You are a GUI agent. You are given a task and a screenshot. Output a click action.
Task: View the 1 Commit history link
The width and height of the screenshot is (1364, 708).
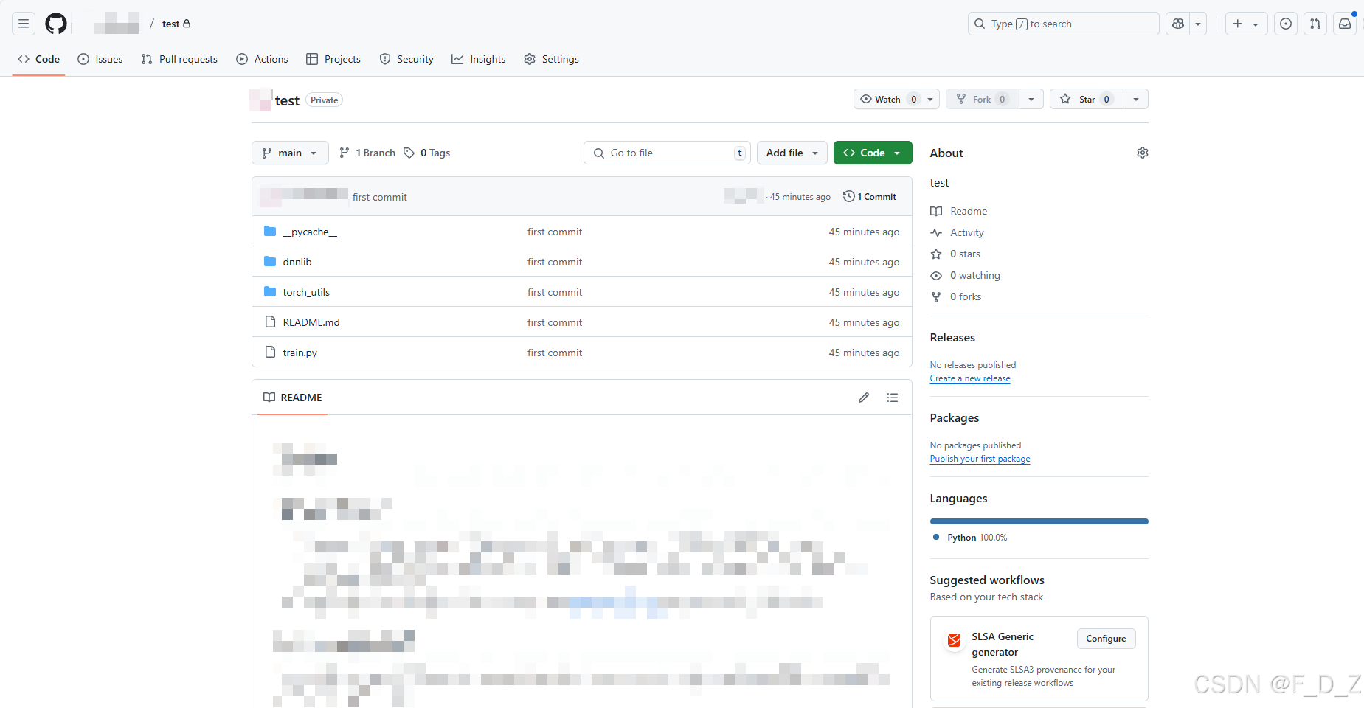pos(870,197)
